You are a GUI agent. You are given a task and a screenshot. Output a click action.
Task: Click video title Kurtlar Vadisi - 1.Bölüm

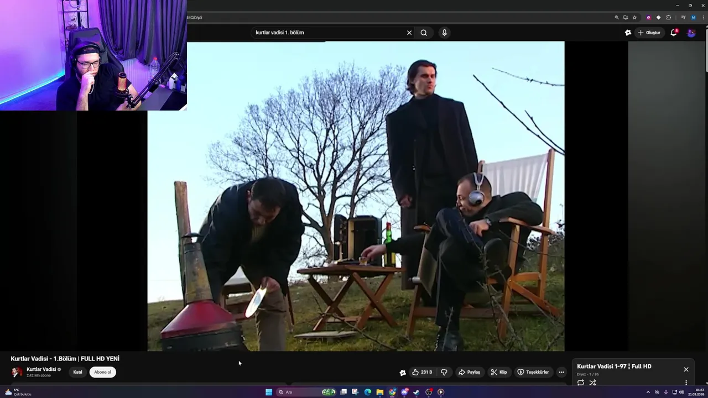65,359
